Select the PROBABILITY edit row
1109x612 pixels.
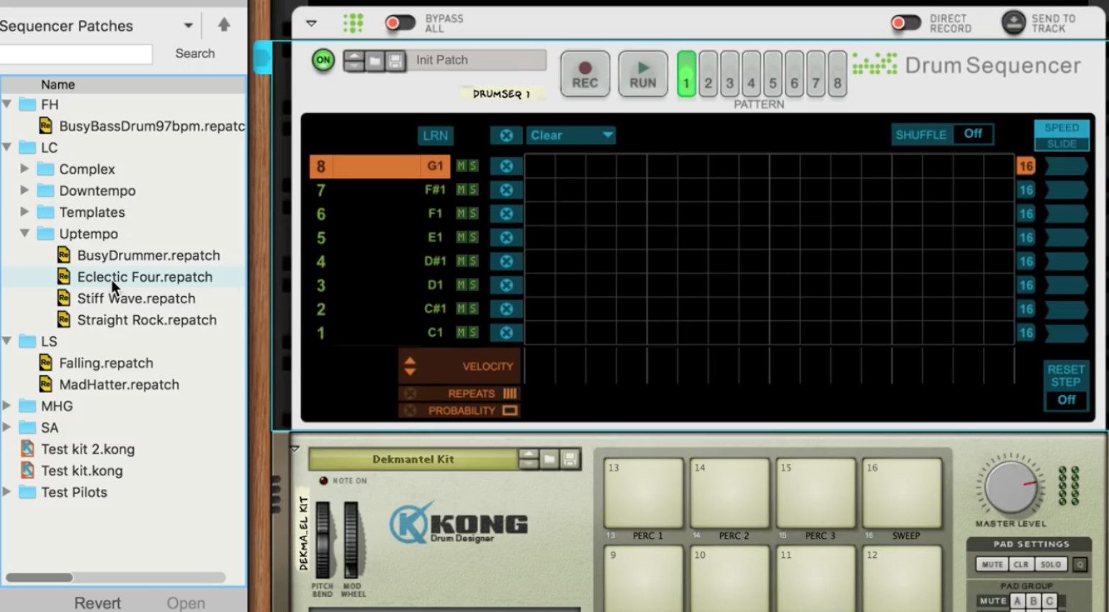pos(459,410)
